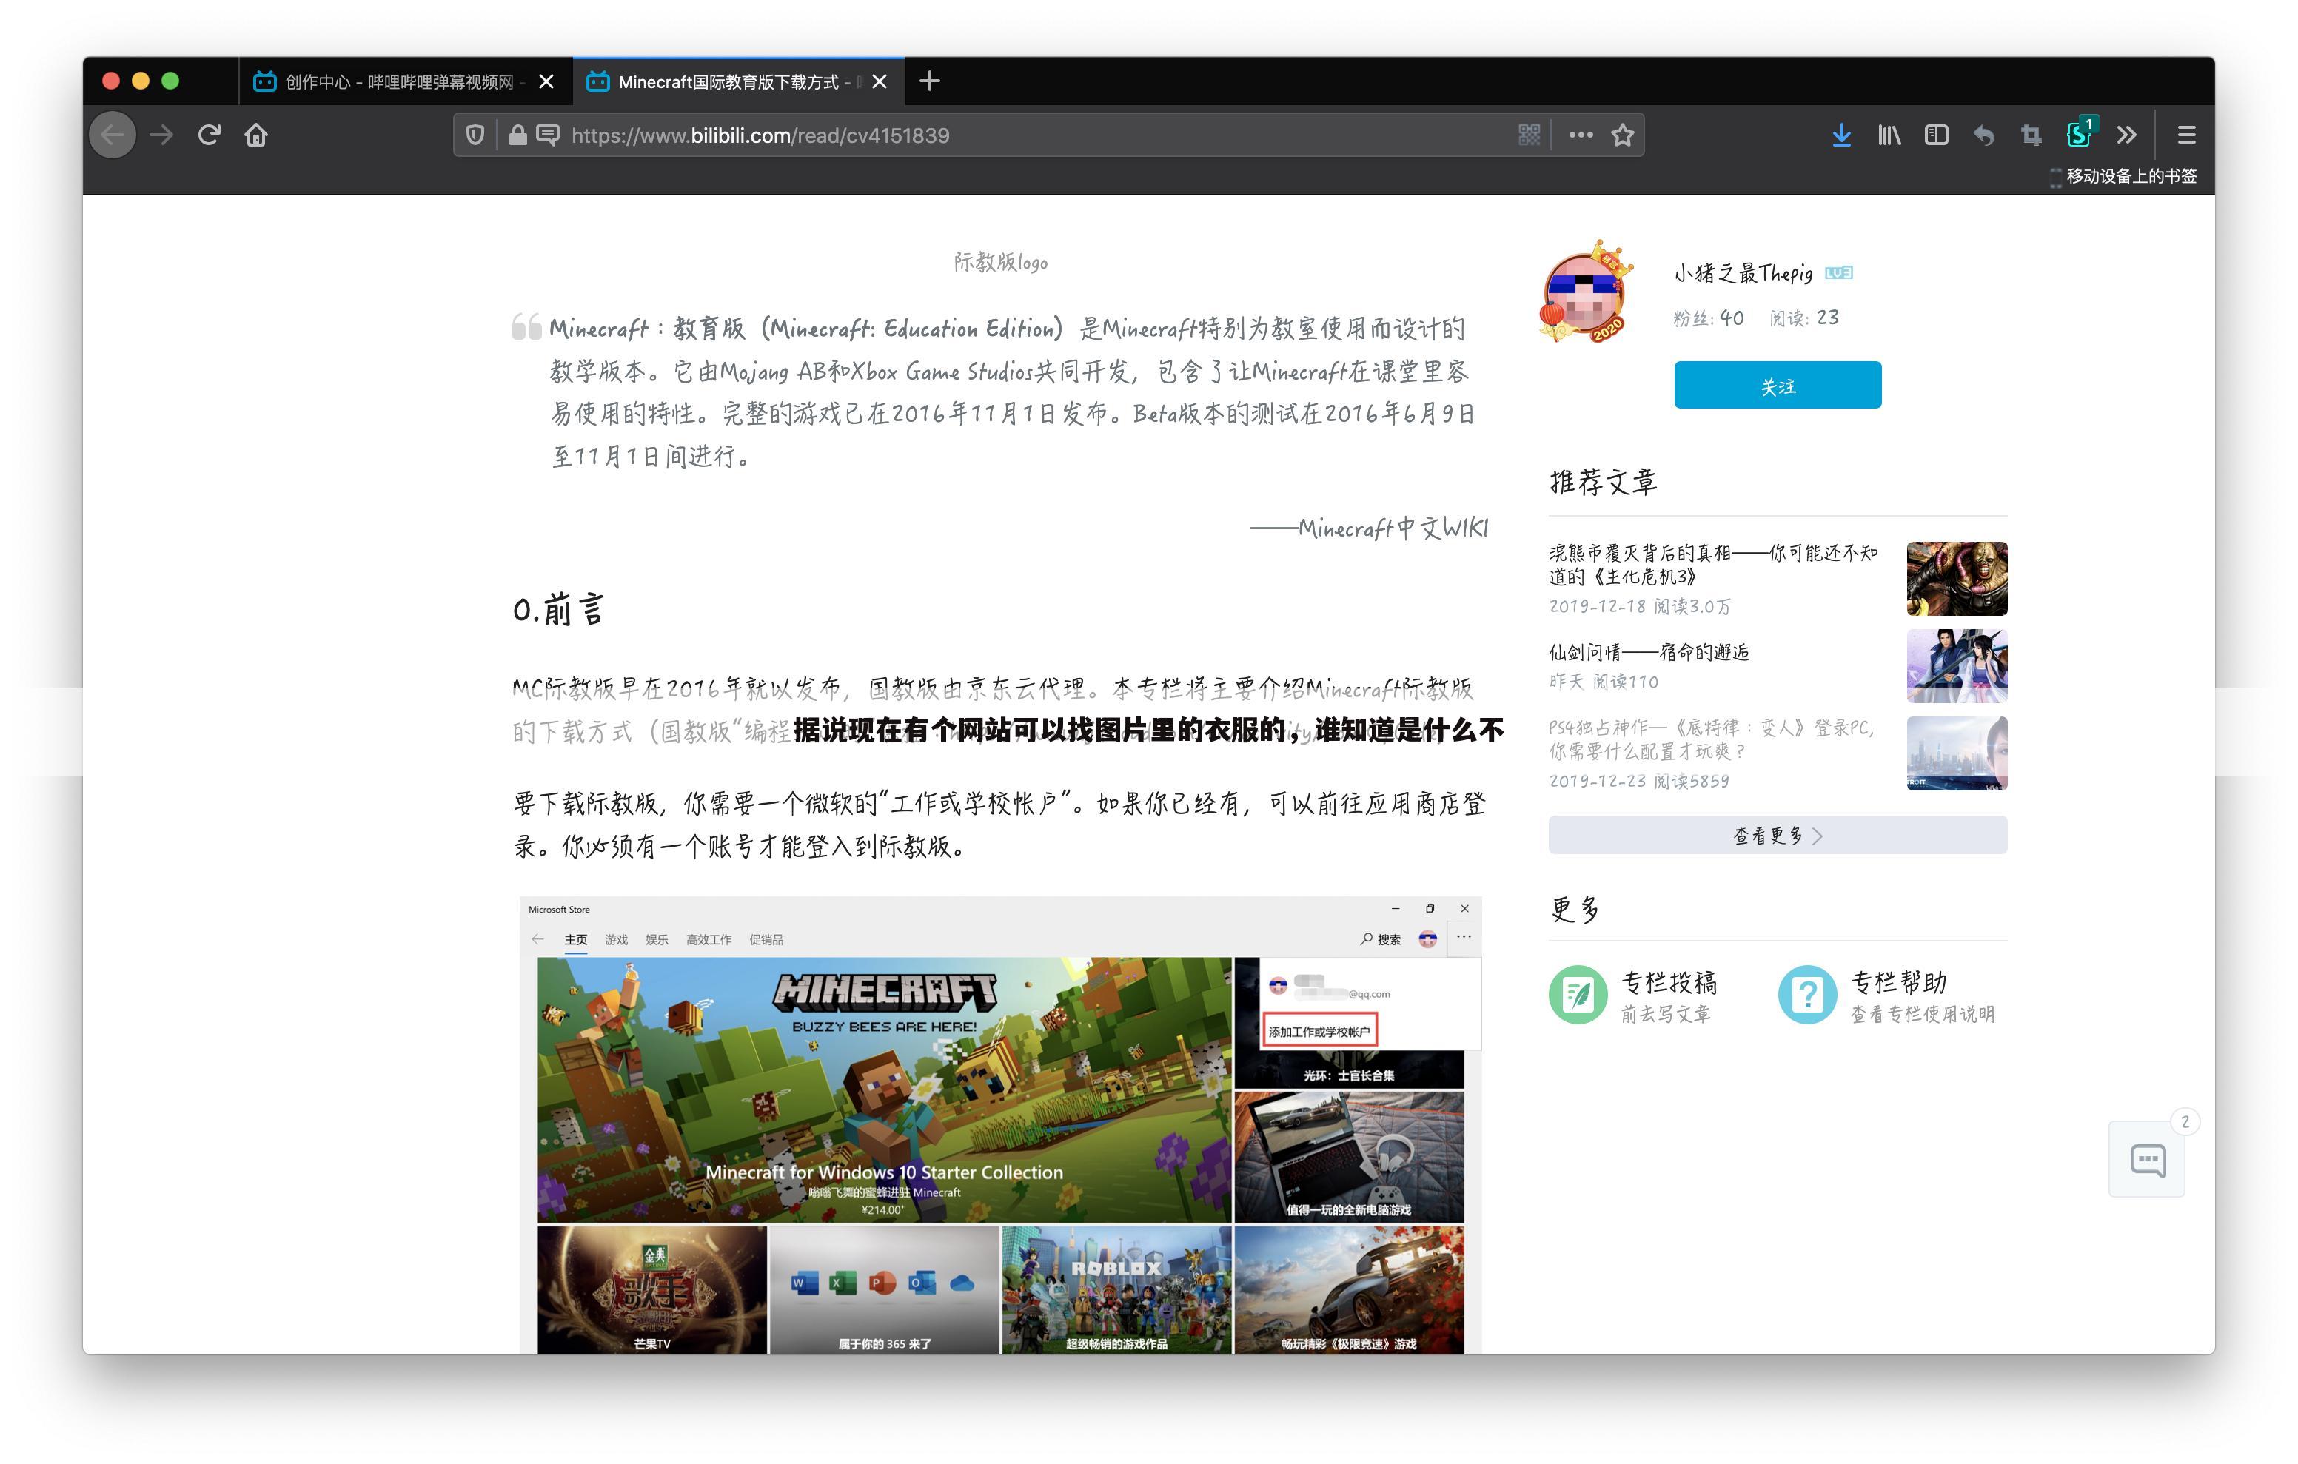Click the author level badge next to Thepig
The height and width of the screenshot is (1464, 2298).
(1838, 273)
